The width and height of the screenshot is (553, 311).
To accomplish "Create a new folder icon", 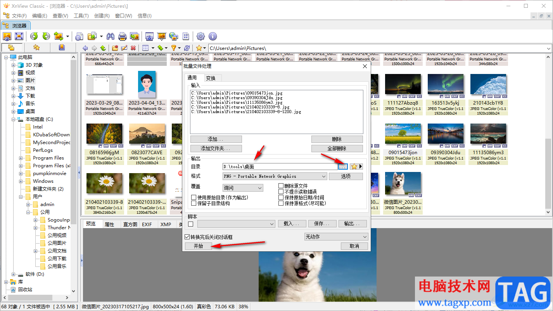I will tap(115, 48).
